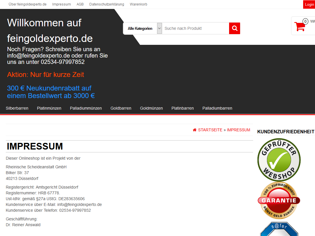Click the KUNDENZUFRIEDENHEIT sidebar heading

click(x=286, y=132)
